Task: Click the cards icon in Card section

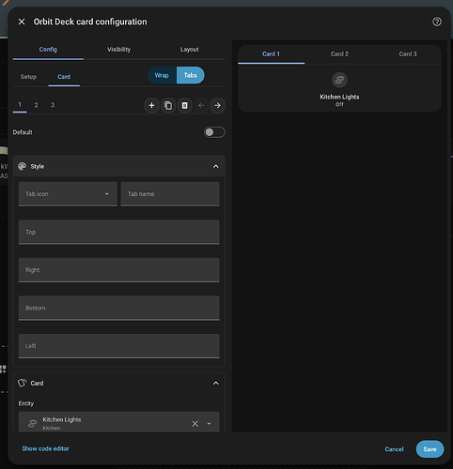Action: point(22,383)
